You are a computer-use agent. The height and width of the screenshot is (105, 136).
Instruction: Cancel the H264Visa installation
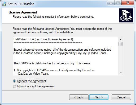(121, 97)
